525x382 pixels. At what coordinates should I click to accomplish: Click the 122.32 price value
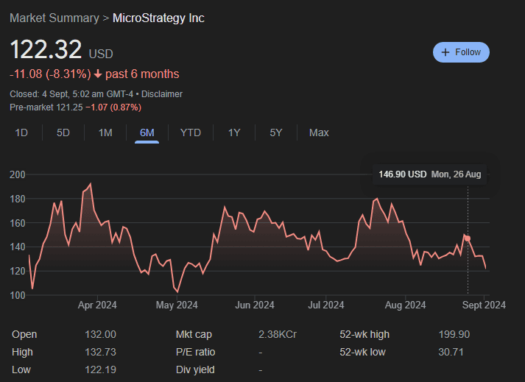point(46,49)
